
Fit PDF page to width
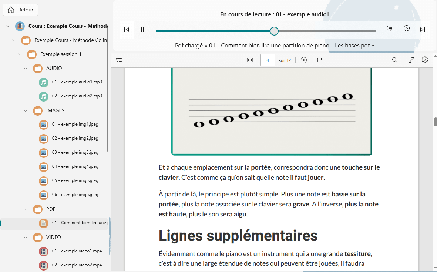tap(250, 60)
